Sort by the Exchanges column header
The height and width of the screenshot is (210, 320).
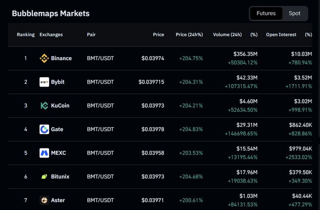tap(51, 35)
